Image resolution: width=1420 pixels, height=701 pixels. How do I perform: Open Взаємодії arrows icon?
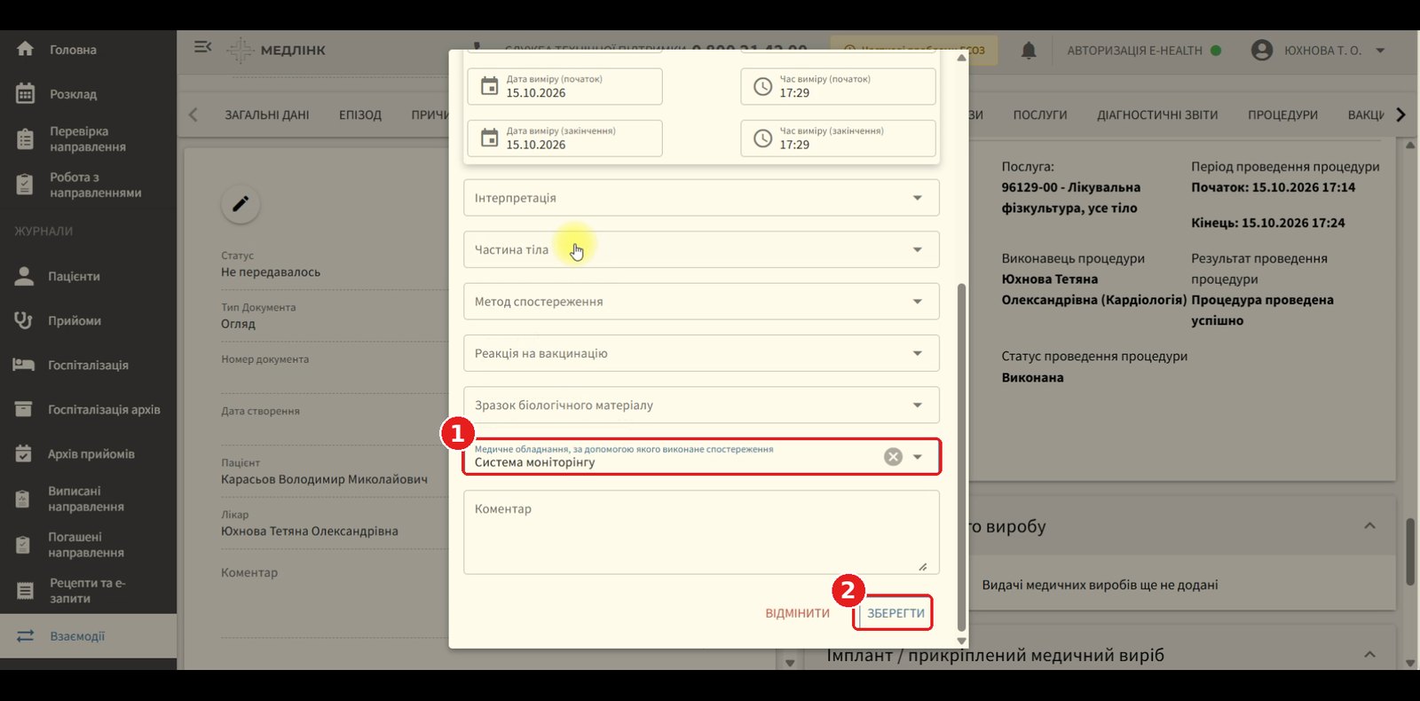coord(25,636)
